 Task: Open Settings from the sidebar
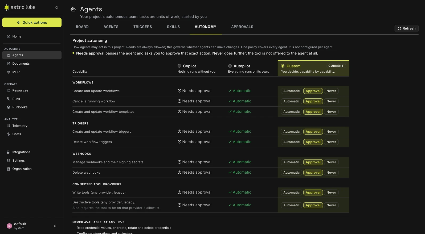pyautogui.click(x=32, y=161)
